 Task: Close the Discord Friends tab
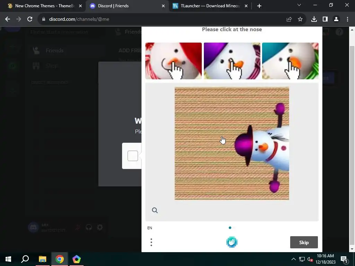[x=163, y=6]
